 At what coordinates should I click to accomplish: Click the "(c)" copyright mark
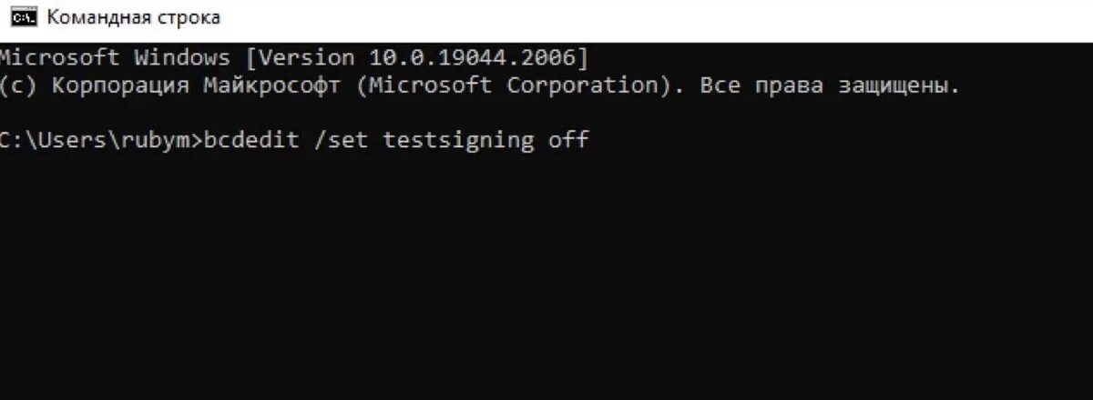[x=18, y=85]
